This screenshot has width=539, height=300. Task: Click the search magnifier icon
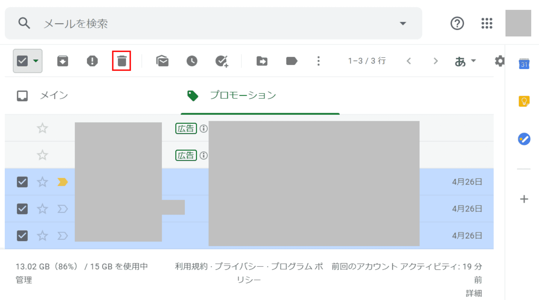(24, 23)
